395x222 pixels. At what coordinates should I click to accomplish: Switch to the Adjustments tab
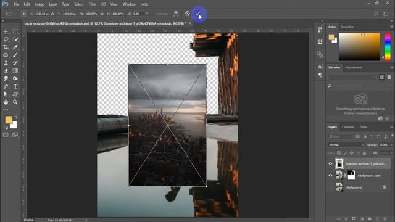click(x=354, y=67)
